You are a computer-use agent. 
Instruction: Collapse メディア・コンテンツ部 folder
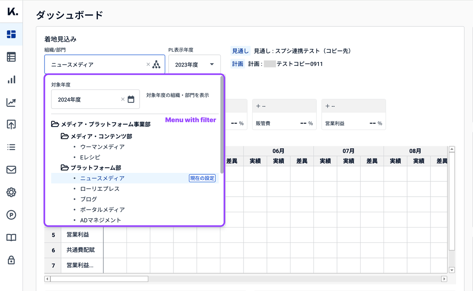coord(65,136)
